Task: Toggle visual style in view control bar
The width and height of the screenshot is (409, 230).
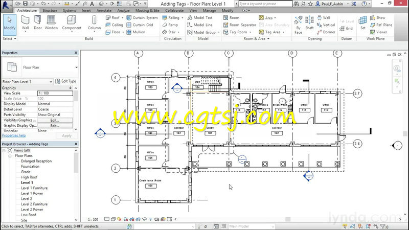Action: pyautogui.click(x=113, y=219)
